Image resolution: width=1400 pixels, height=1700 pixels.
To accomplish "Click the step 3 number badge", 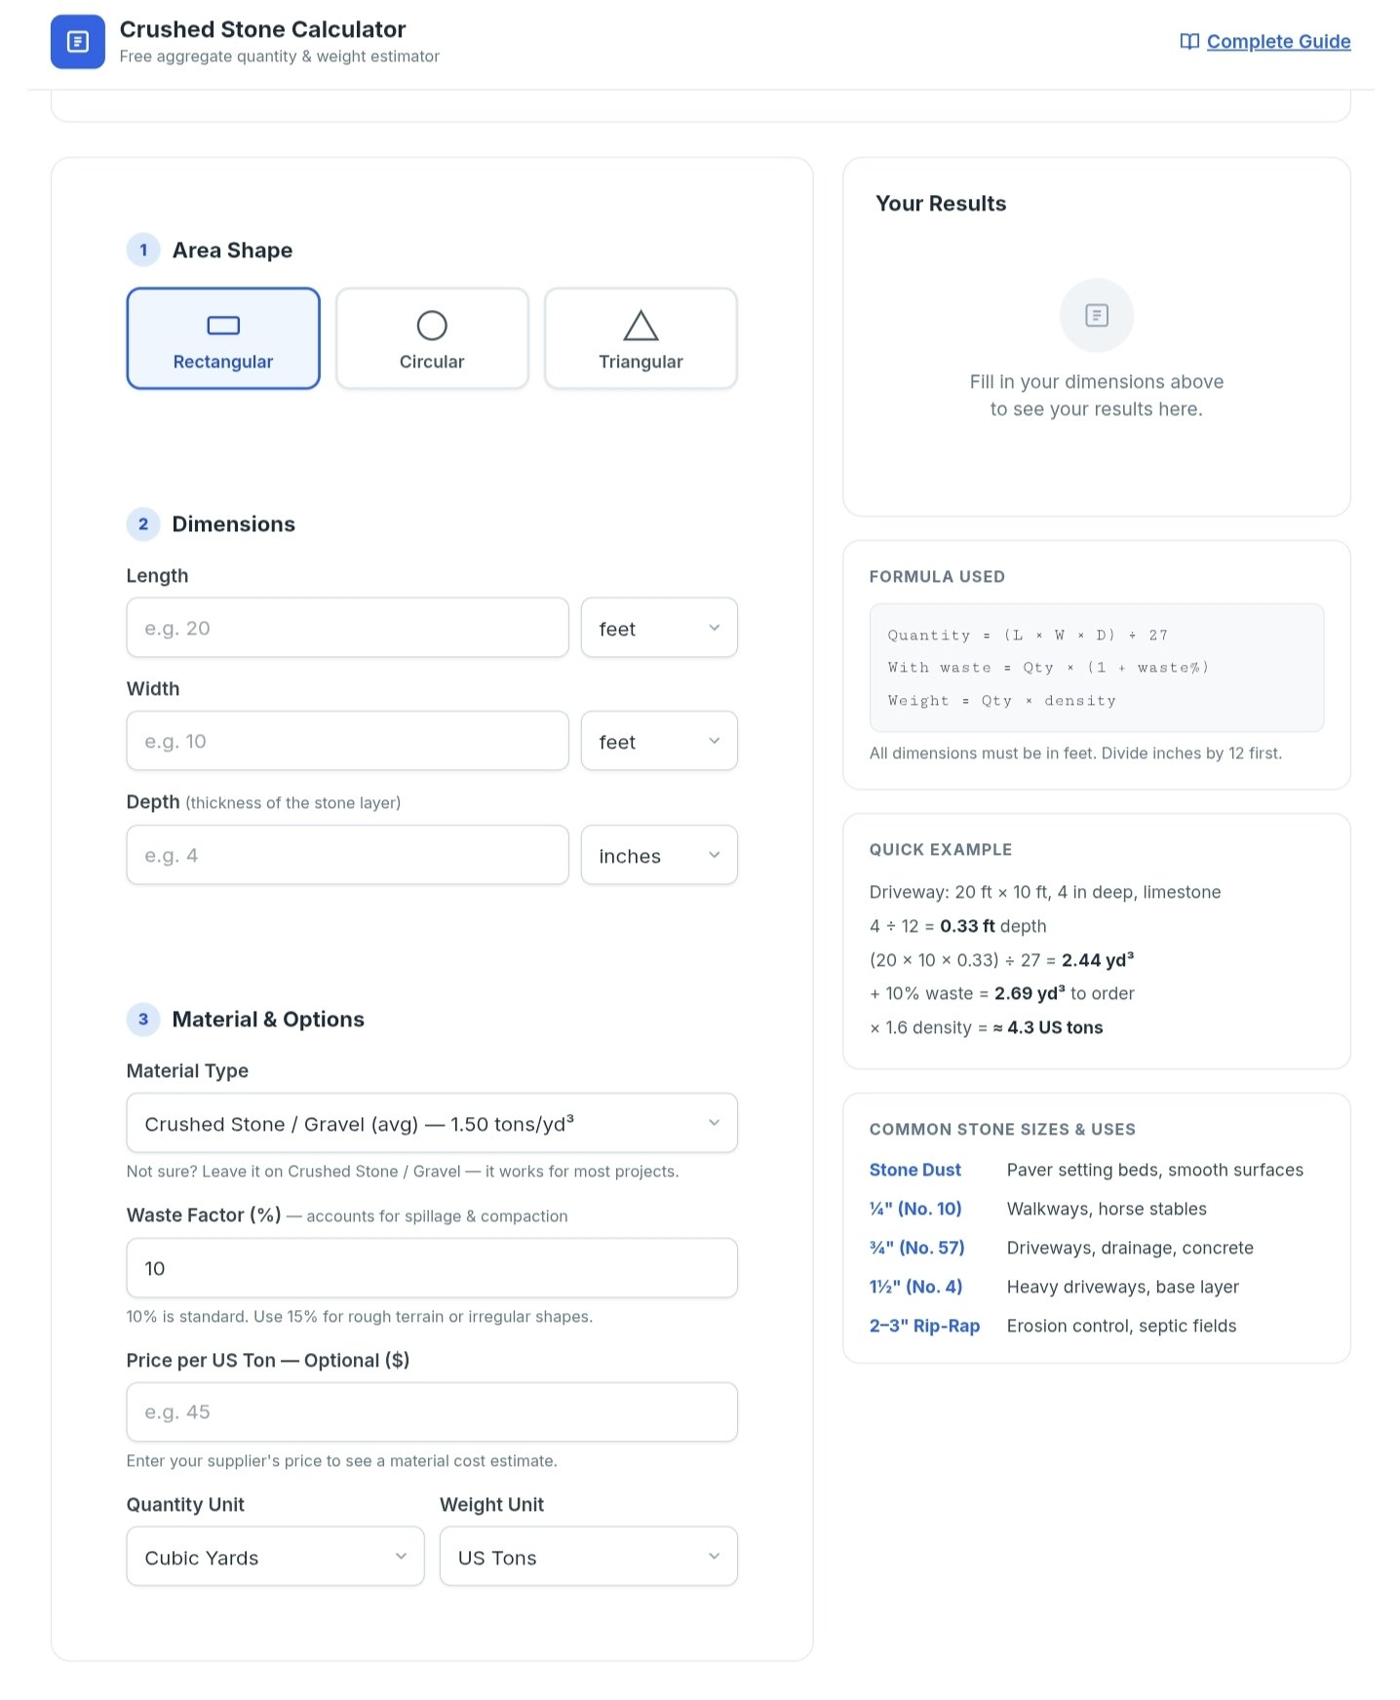I will coord(143,1019).
